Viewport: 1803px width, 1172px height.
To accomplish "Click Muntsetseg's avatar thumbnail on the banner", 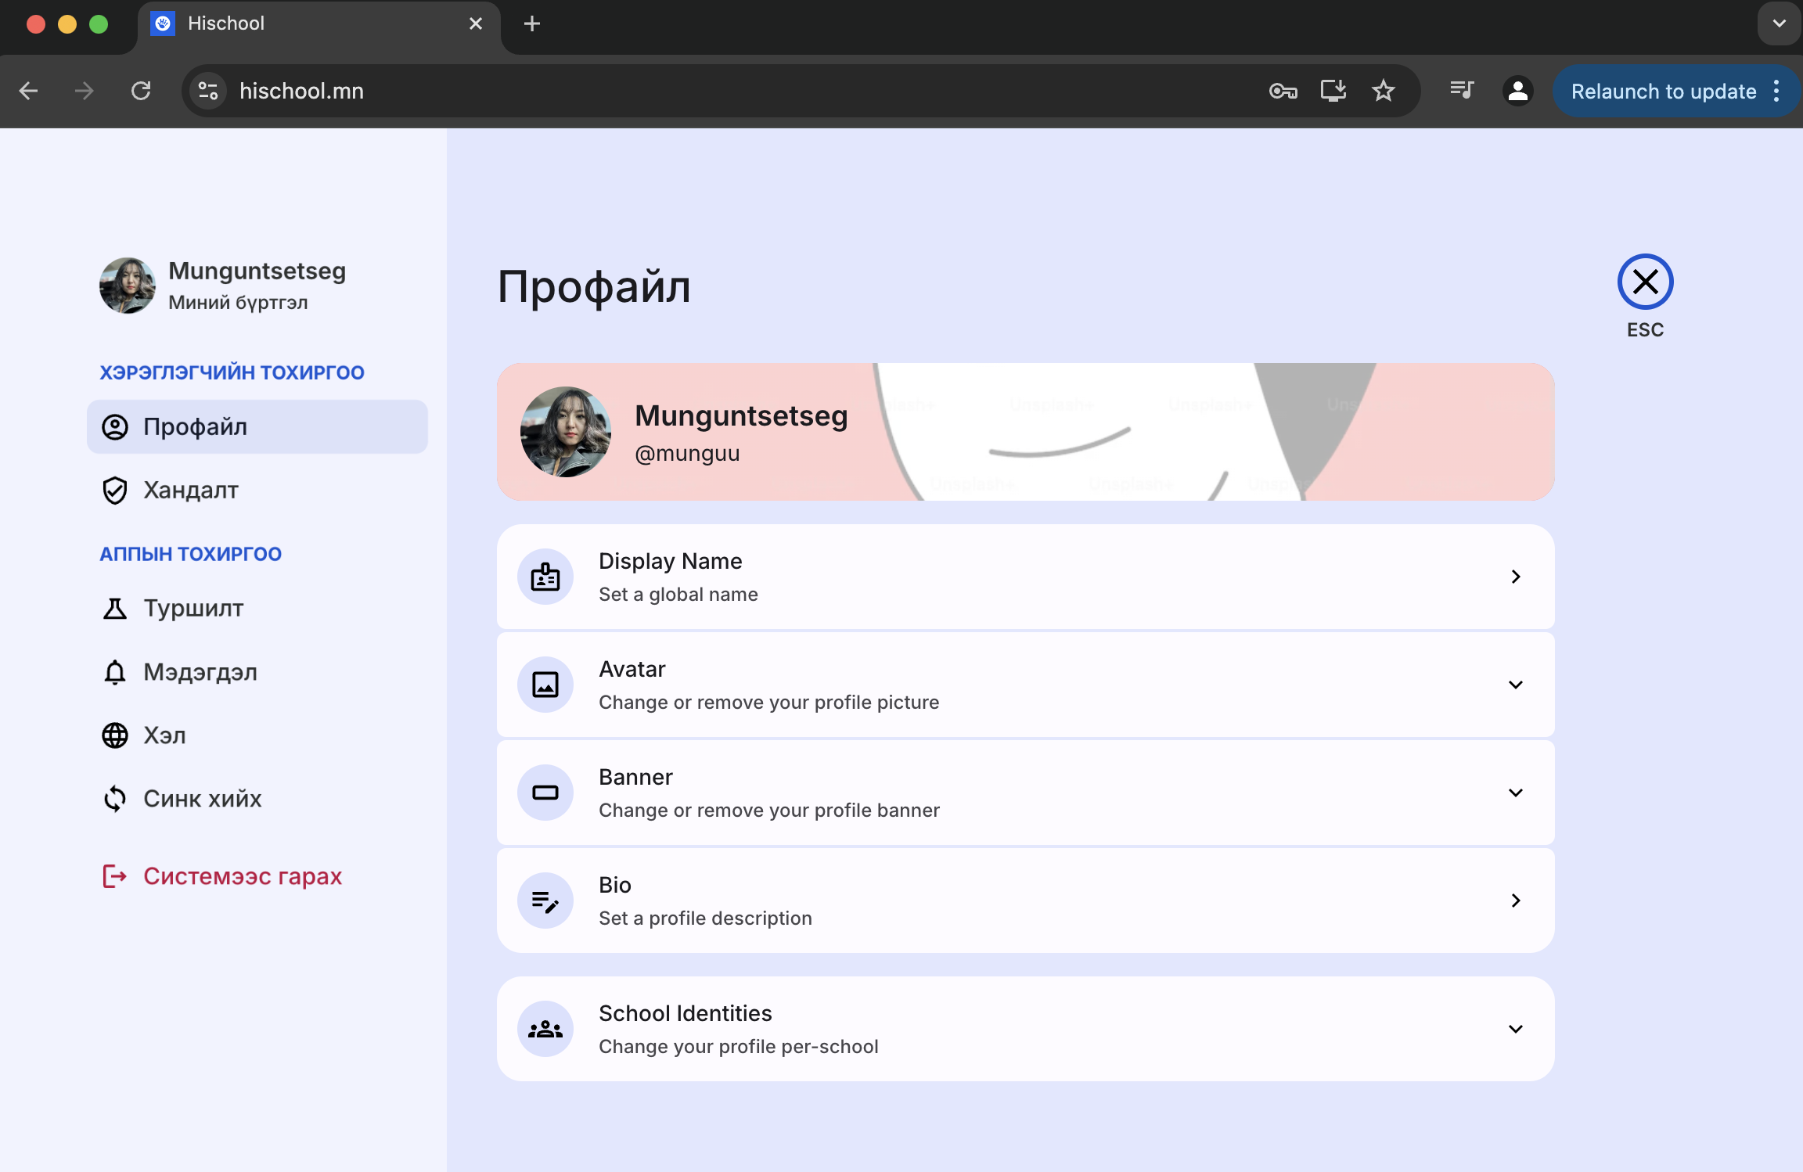I will 565,431.
